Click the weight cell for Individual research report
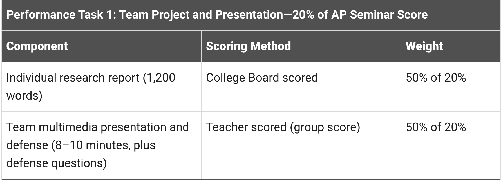 [436, 78]
